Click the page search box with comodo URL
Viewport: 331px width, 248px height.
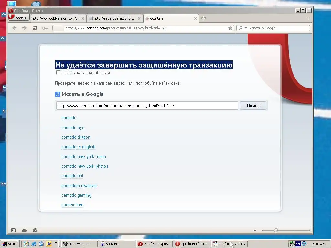147,106
